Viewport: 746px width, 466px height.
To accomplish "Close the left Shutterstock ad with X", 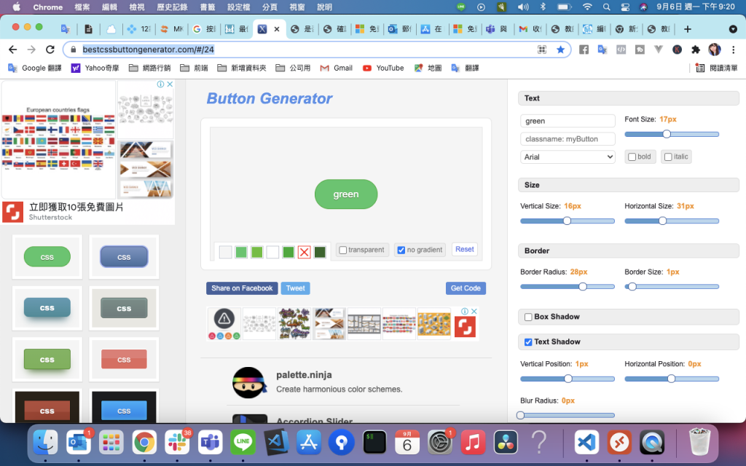I will click(170, 84).
